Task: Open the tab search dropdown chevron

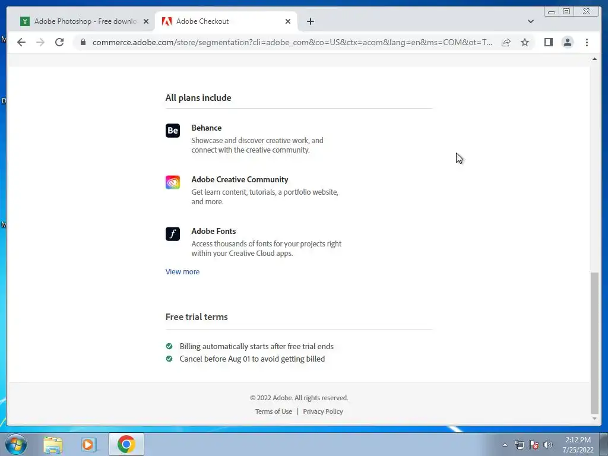Action: pyautogui.click(x=530, y=21)
